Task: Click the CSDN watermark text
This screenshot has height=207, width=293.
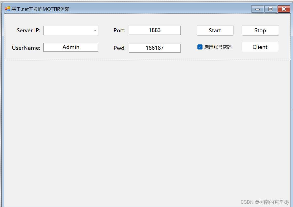Action: (265, 202)
